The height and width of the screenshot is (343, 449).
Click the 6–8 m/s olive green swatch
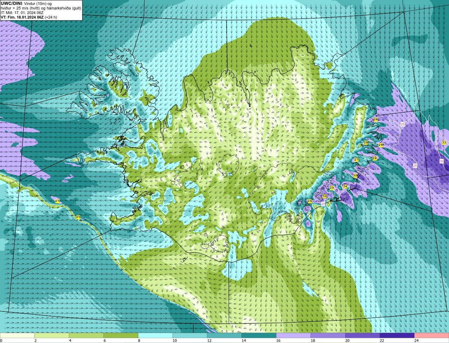coord(121,335)
